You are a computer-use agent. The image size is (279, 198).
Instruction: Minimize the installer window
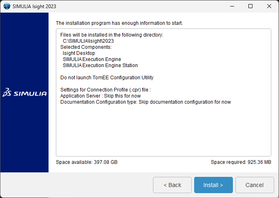(x=232, y=6)
